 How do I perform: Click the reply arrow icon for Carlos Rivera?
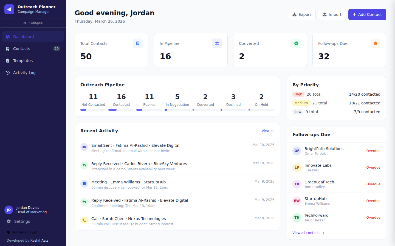(84, 165)
